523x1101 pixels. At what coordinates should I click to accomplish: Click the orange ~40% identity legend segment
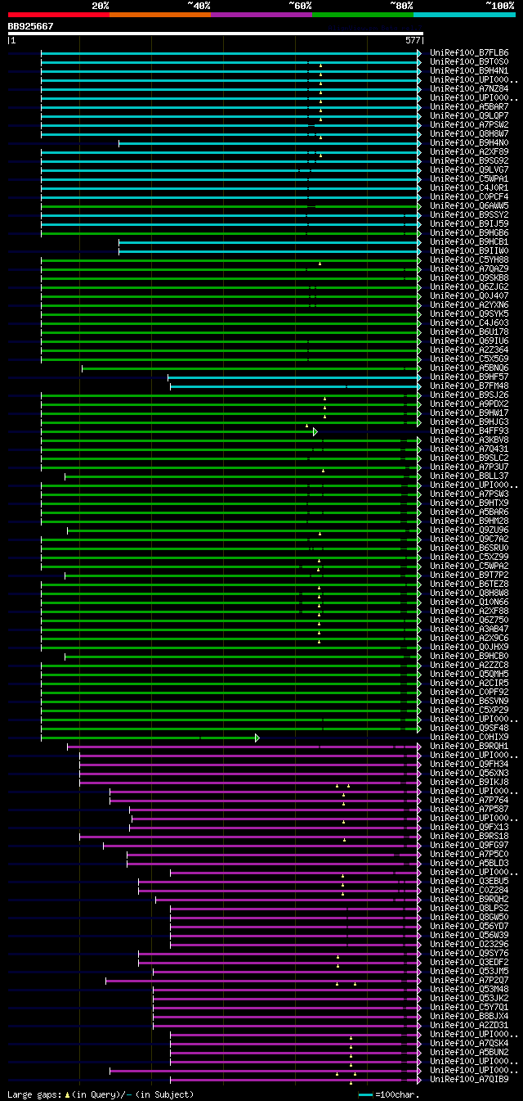click(x=160, y=15)
